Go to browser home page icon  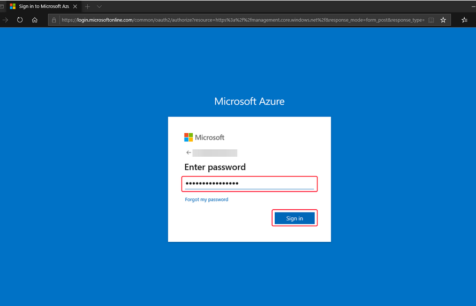pos(35,20)
